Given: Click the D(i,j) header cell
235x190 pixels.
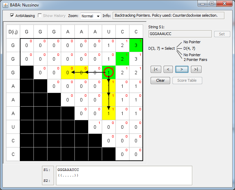Looking at the screenshot, I should click(x=13, y=32).
